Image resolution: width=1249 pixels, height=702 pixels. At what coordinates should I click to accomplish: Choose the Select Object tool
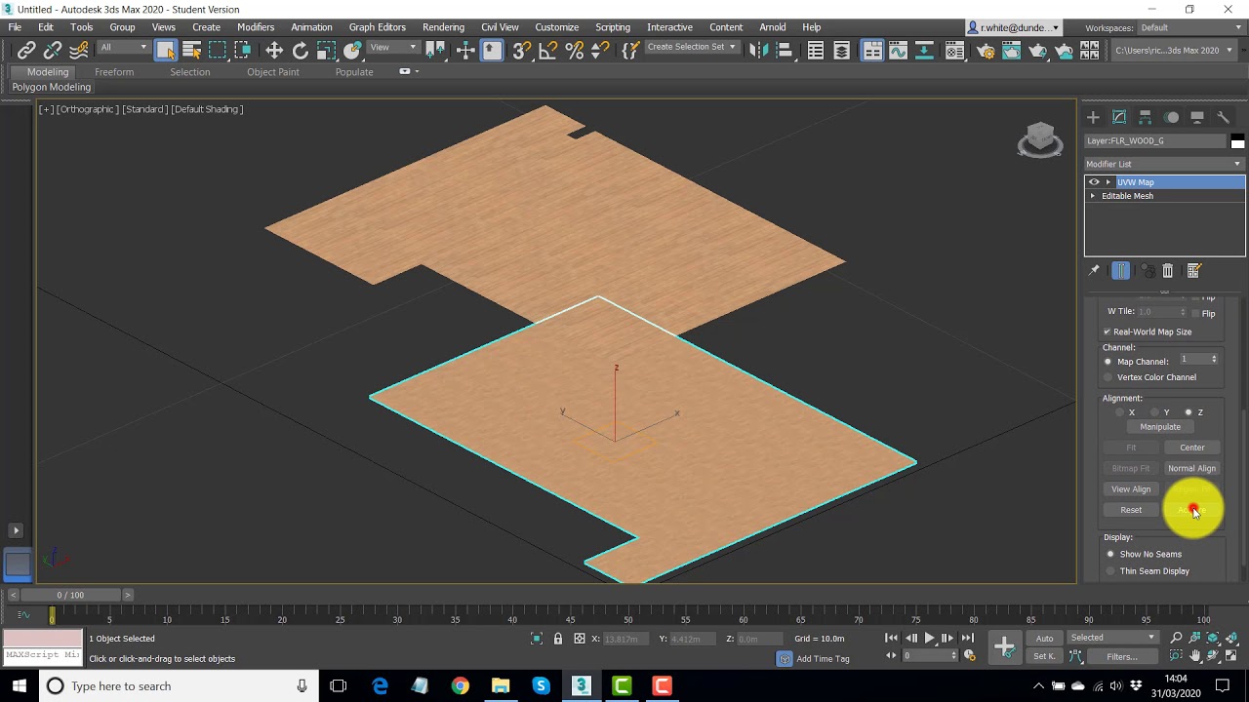(166, 50)
